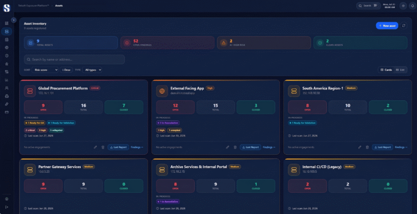
Task: Click the High badge on External Facing App
Action: pyautogui.click(x=210, y=88)
